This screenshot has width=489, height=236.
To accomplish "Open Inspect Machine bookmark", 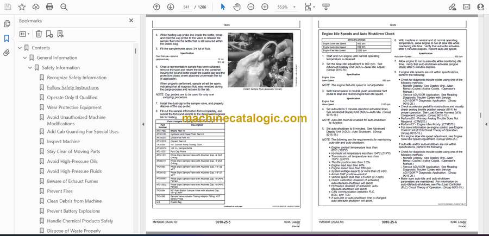I will coord(64,142).
